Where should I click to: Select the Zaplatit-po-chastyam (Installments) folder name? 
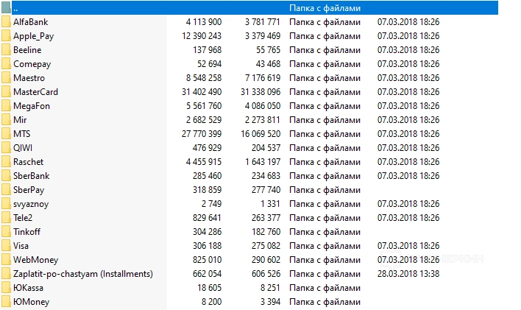83,274
